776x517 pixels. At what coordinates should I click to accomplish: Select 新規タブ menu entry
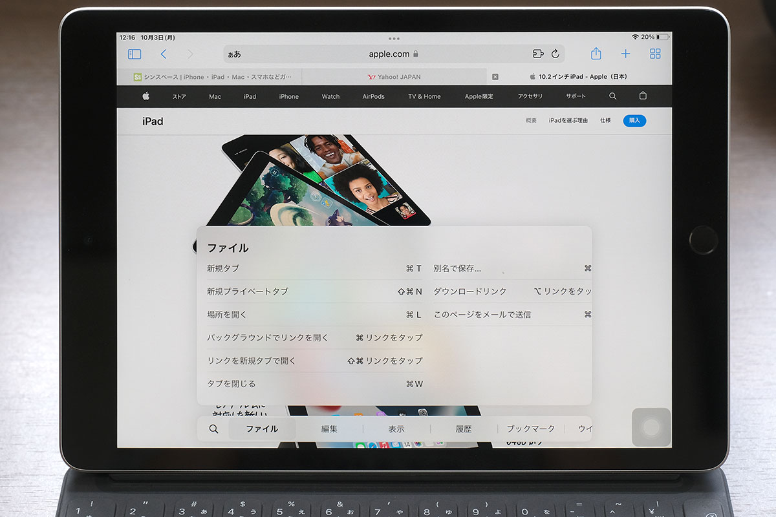314,268
